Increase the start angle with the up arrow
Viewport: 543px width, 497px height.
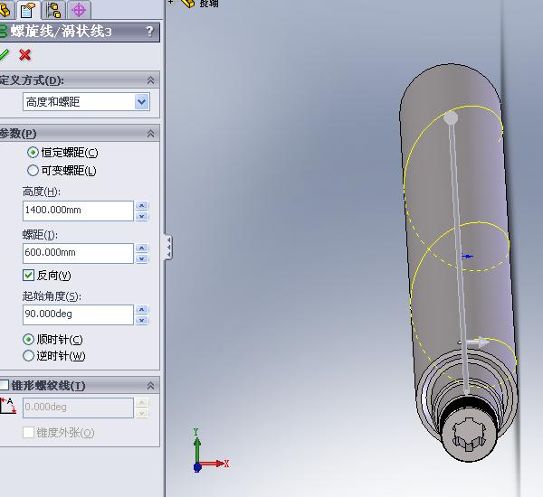142,310
